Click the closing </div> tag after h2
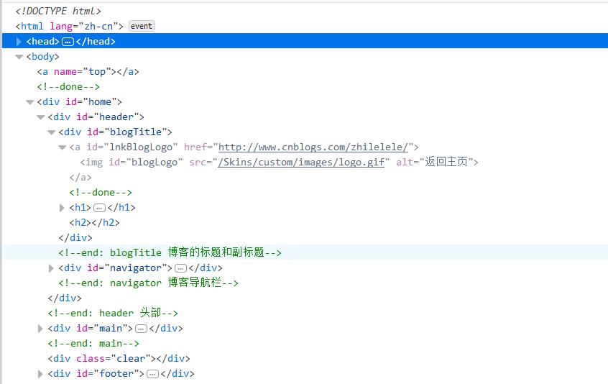608x384 pixels. click(x=75, y=238)
